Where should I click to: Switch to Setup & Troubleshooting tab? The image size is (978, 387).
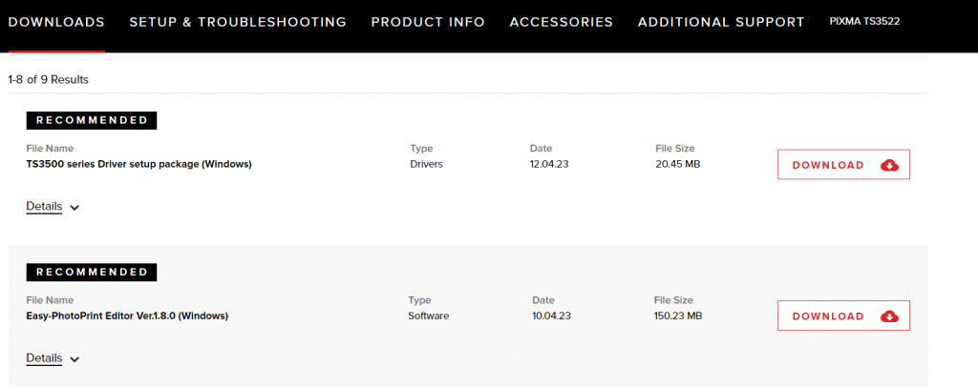tap(238, 22)
